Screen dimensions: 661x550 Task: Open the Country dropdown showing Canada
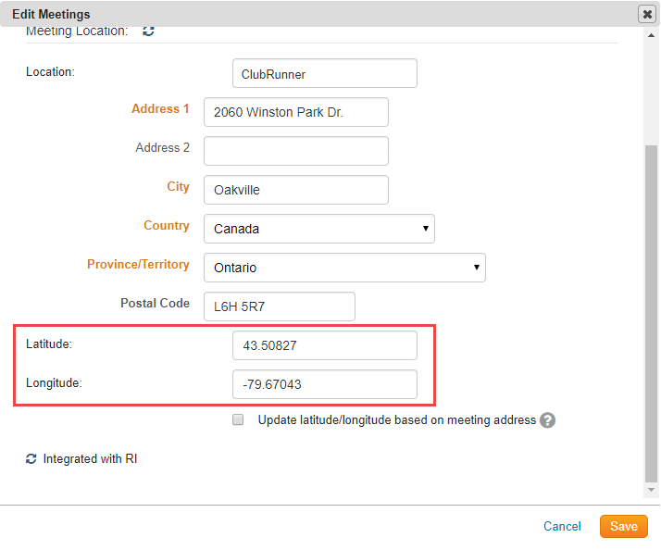pyautogui.click(x=318, y=229)
